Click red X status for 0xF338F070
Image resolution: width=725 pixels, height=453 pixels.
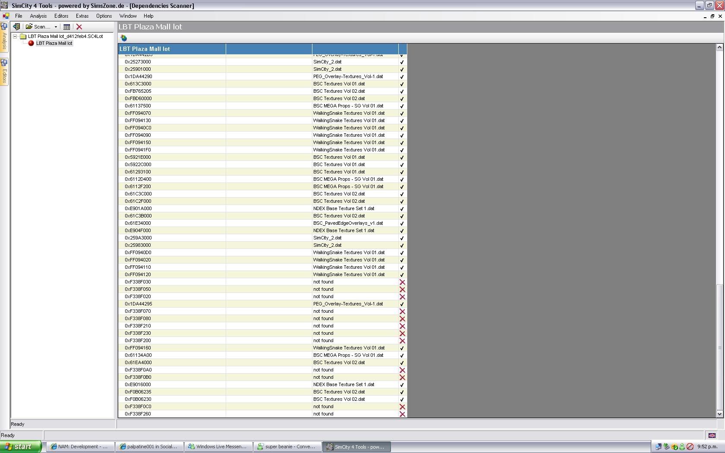[x=402, y=311]
